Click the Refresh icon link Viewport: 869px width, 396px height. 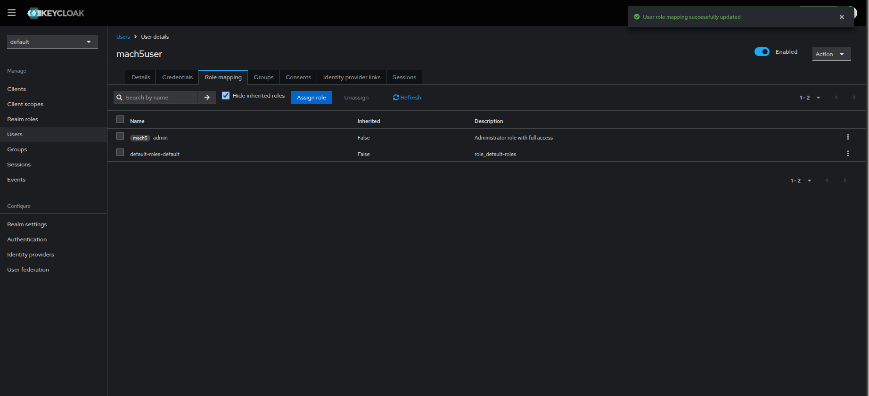pyautogui.click(x=407, y=98)
